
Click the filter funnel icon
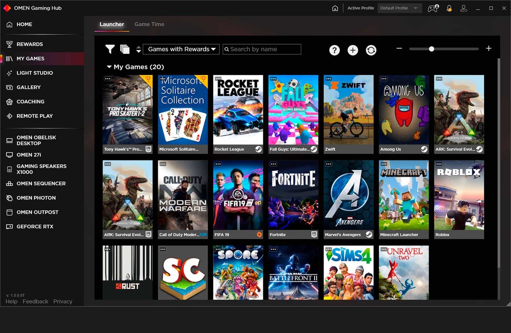(x=110, y=49)
